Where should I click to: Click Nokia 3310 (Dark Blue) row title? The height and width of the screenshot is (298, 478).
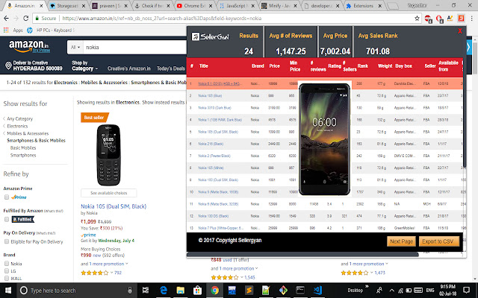(x=214, y=107)
